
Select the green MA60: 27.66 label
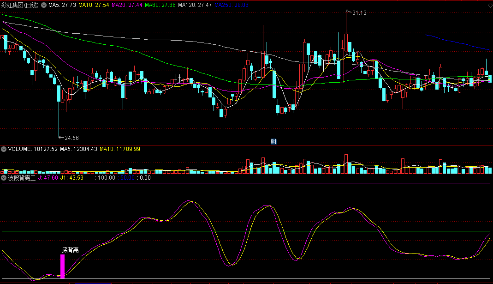pos(160,5)
